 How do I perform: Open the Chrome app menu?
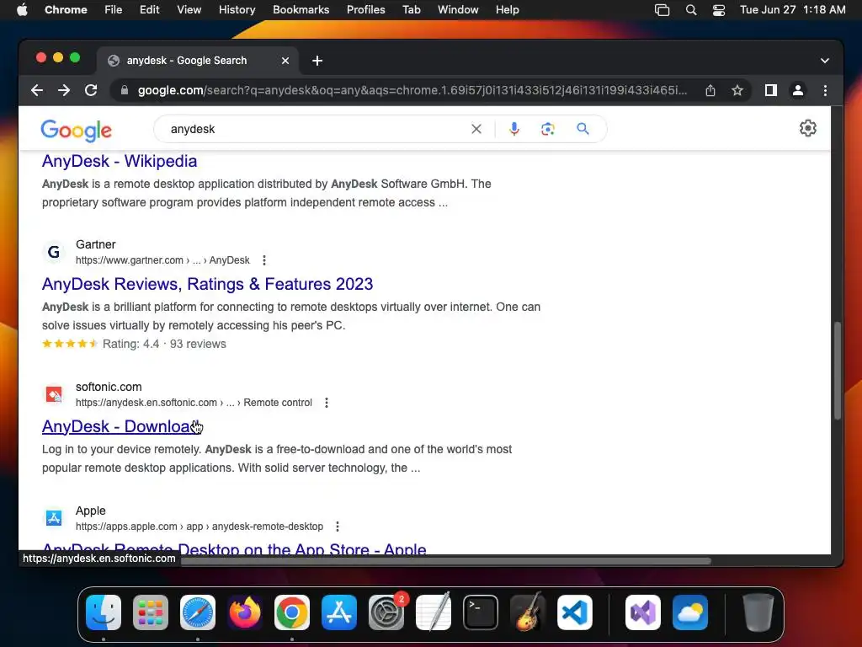[x=66, y=10]
